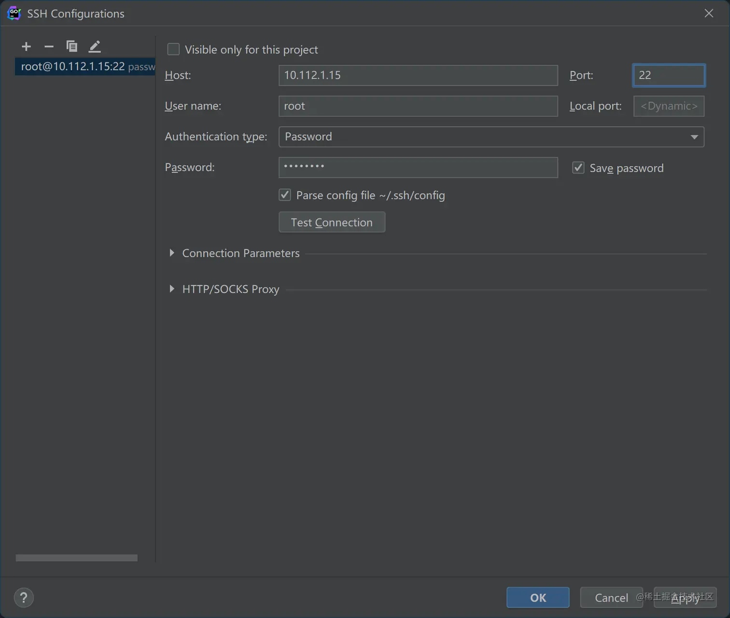Image resolution: width=730 pixels, height=618 pixels.
Task: Click the Host: label
Action: click(178, 75)
